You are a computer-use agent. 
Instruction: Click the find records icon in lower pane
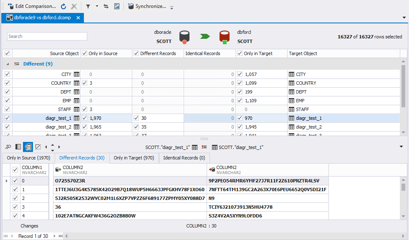[x=8, y=147]
